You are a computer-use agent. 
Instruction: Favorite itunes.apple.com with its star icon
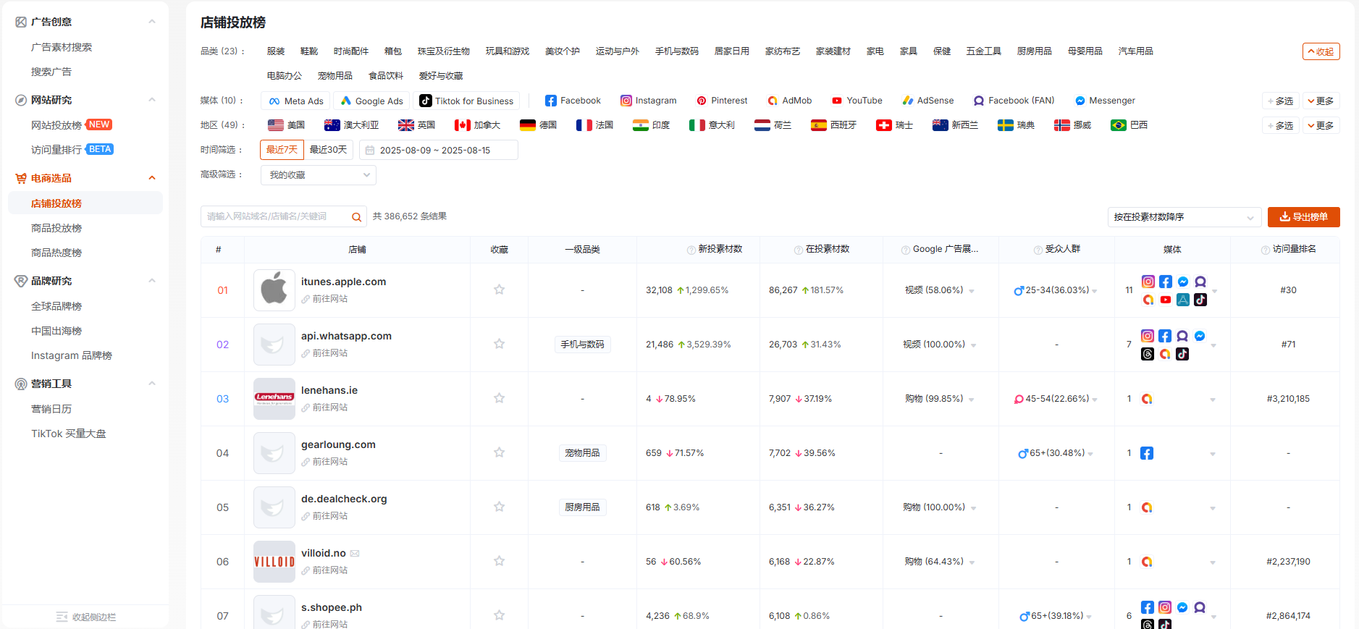[499, 290]
